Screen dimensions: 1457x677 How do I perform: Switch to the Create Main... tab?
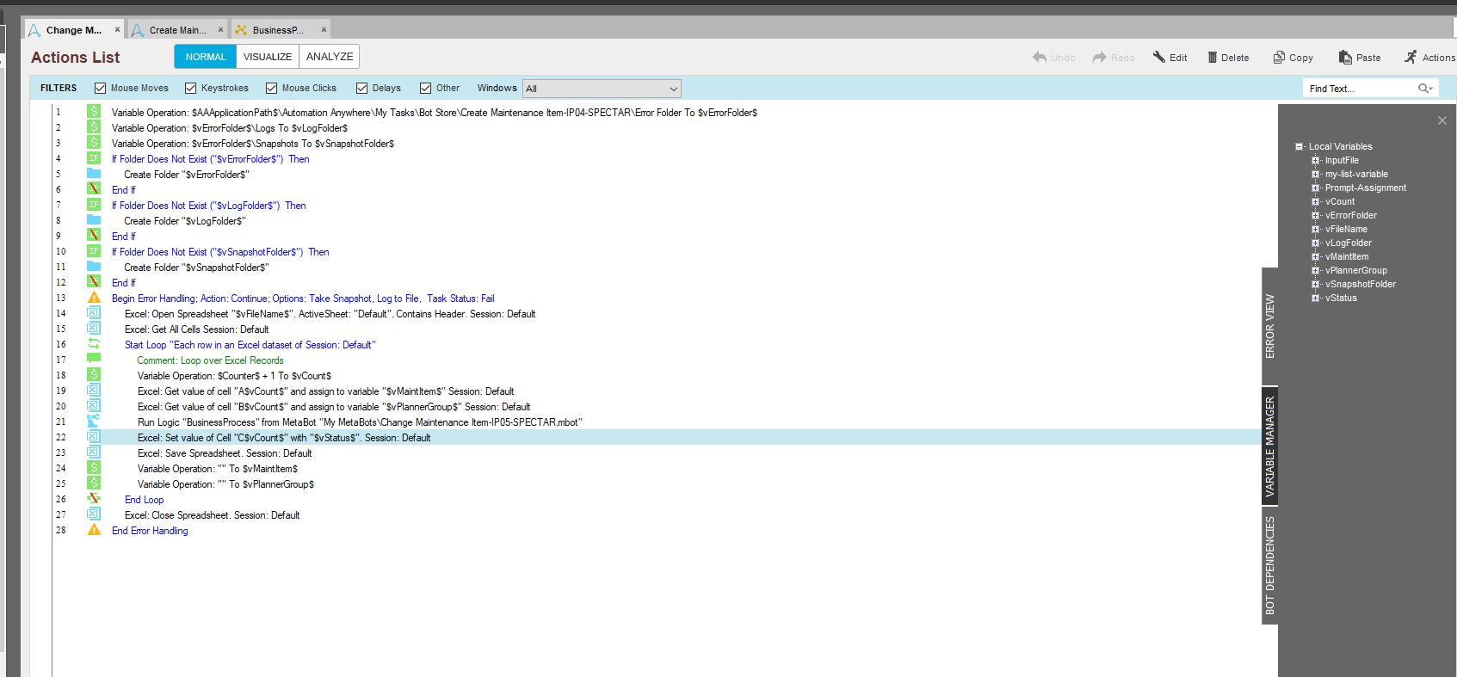[x=177, y=30]
